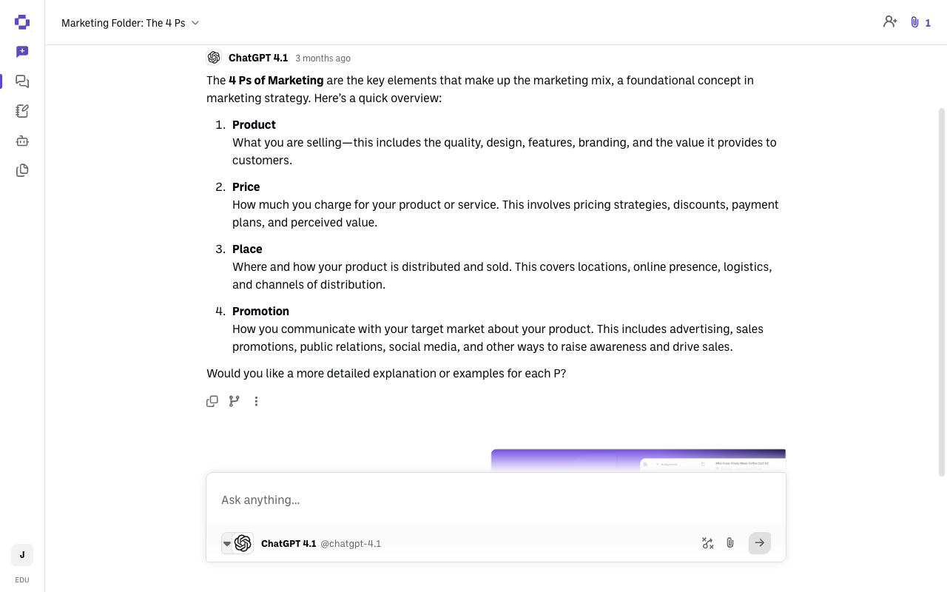Copy the ChatGPT 4.1 response

click(x=212, y=401)
